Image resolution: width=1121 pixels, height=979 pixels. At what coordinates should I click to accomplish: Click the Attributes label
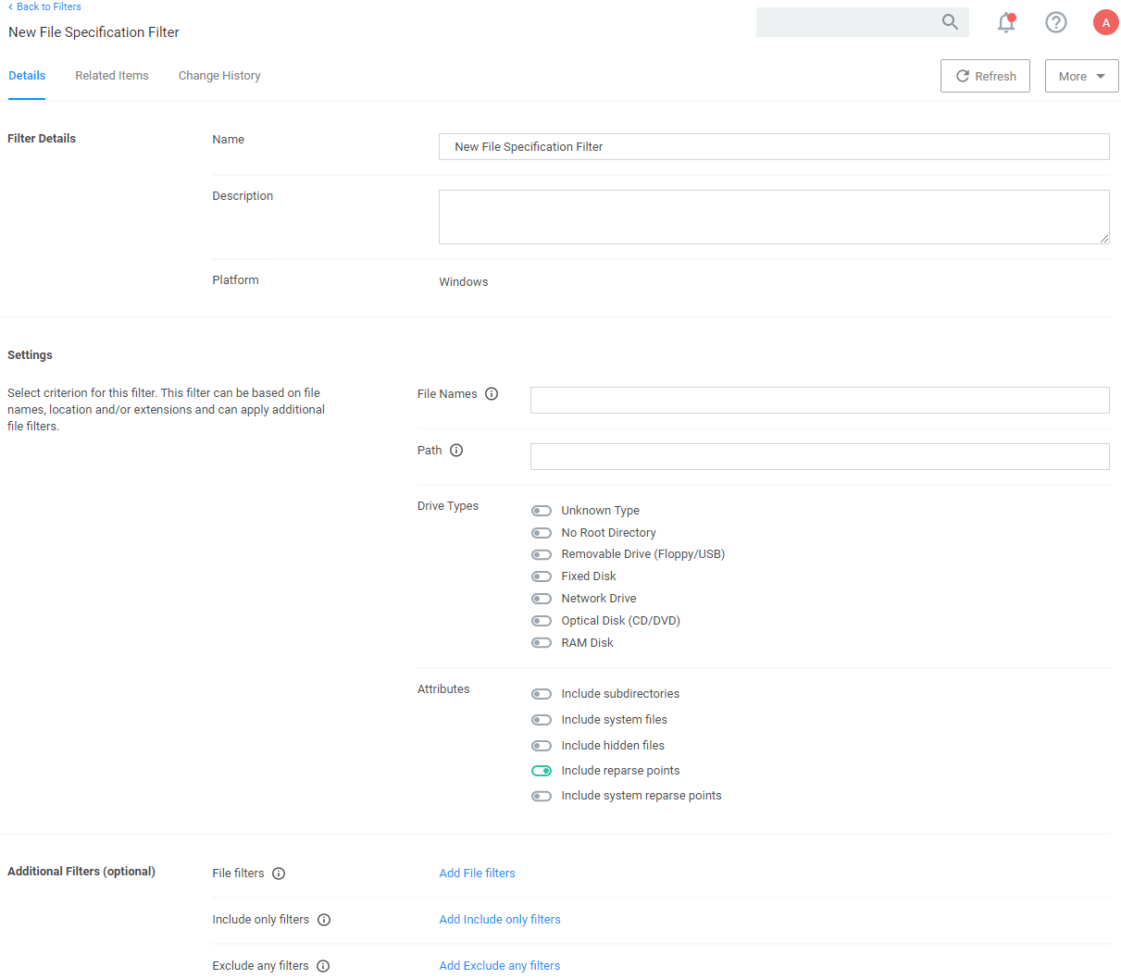(x=443, y=689)
